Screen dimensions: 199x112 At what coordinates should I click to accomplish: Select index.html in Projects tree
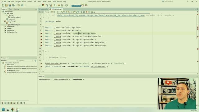(12, 19)
